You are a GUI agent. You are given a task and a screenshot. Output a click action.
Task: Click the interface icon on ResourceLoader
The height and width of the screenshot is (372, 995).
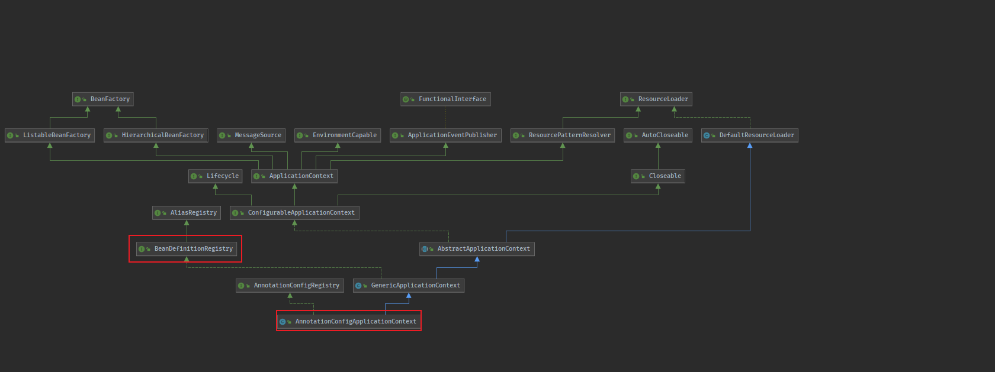pos(625,99)
